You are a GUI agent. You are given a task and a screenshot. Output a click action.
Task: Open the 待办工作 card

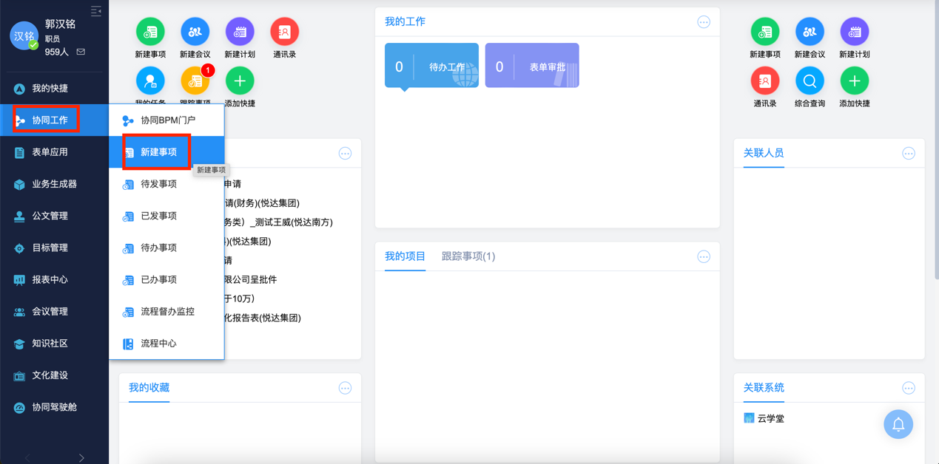(x=431, y=65)
